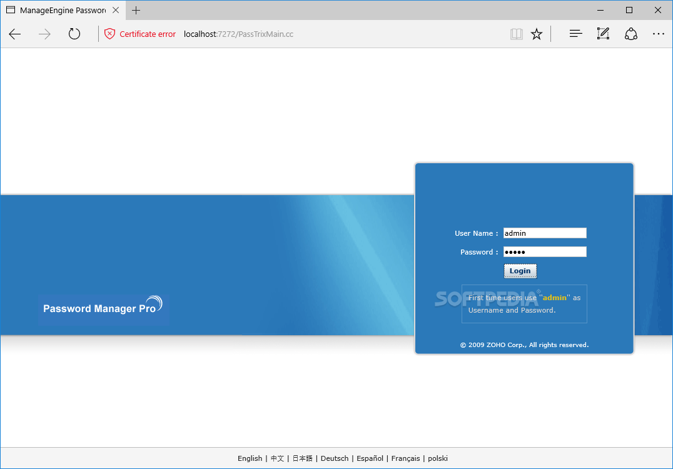Open a new tab with plus icon
The width and height of the screenshot is (673, 469).
pyautogui.click(x=136, y=10)
